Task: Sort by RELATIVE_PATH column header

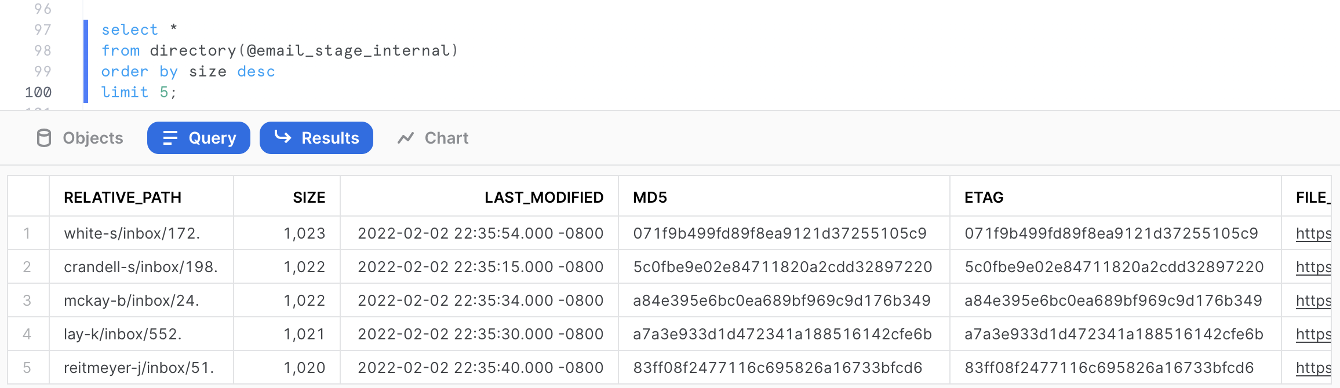Action: 122,197
